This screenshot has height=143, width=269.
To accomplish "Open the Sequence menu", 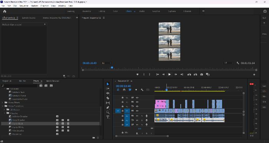I will click(24, 6).
